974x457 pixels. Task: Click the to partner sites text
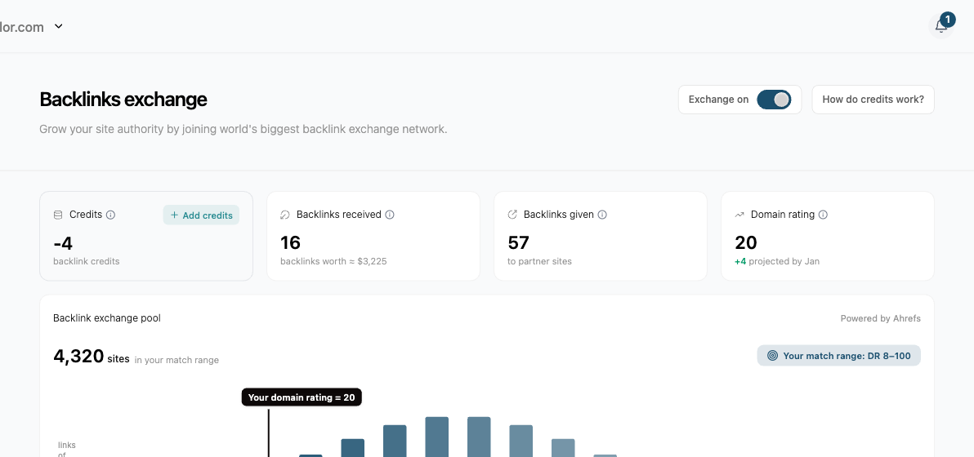coord(540,261)
